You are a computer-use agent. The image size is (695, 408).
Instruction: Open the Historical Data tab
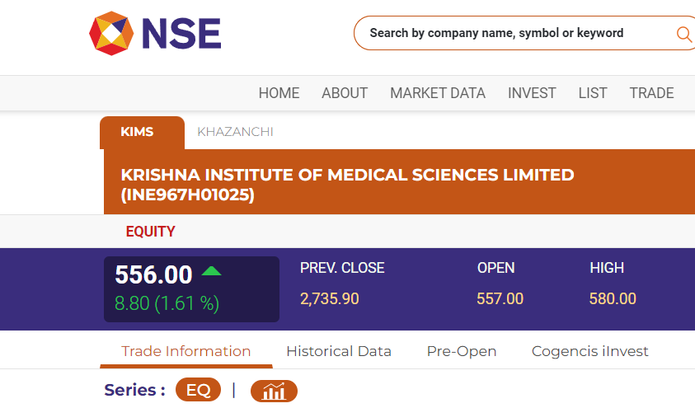(x=339, y=351)
